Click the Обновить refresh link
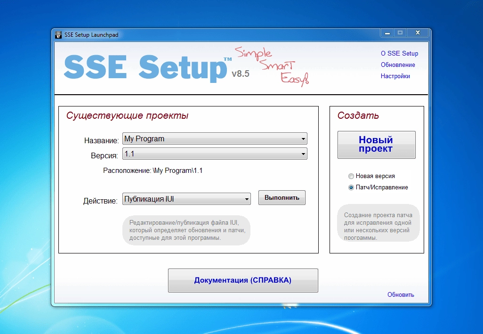Image resolution: width=483 pixels, height=334 pixels. [401, 295]
